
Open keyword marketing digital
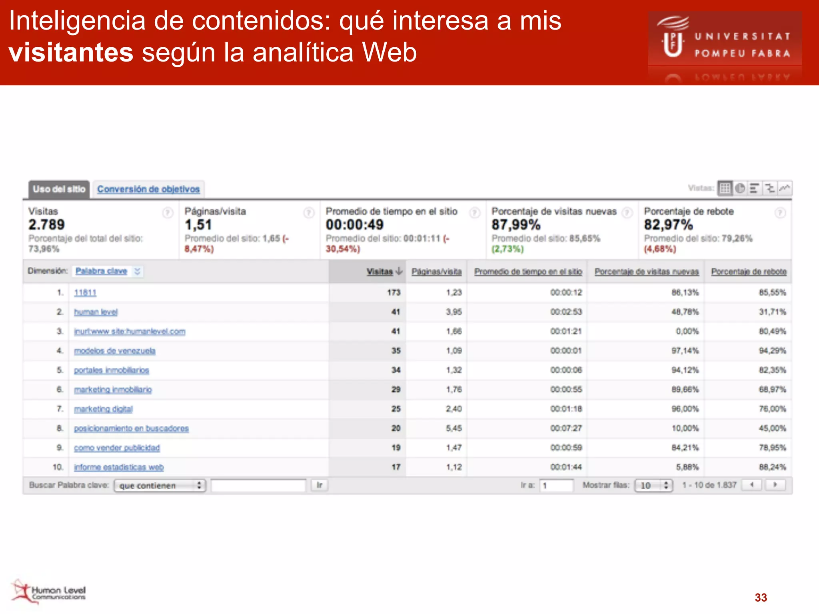[103, 409]
